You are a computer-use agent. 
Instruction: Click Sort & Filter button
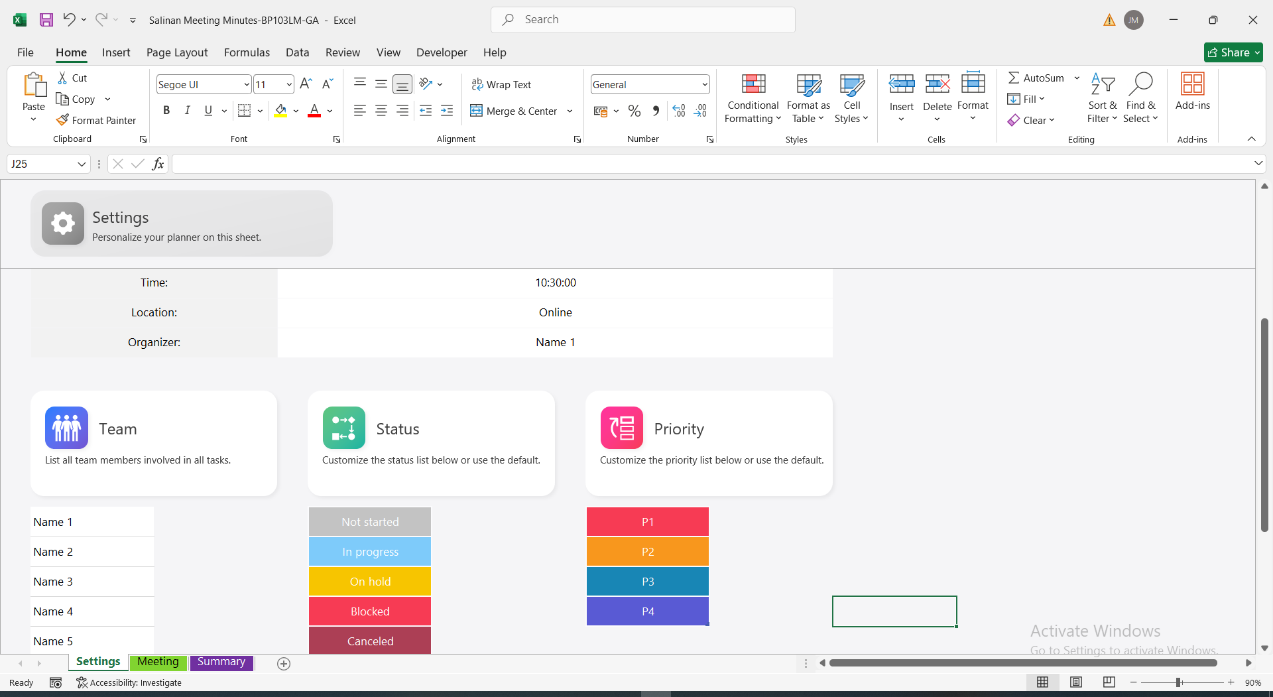click(1102, 98)
